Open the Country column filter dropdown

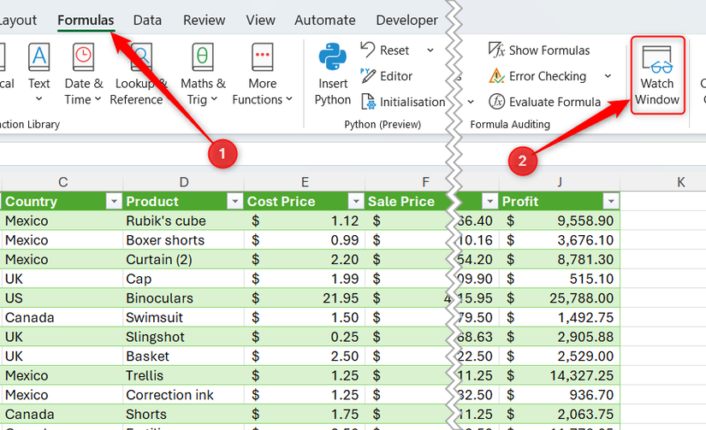click(114, 202)
